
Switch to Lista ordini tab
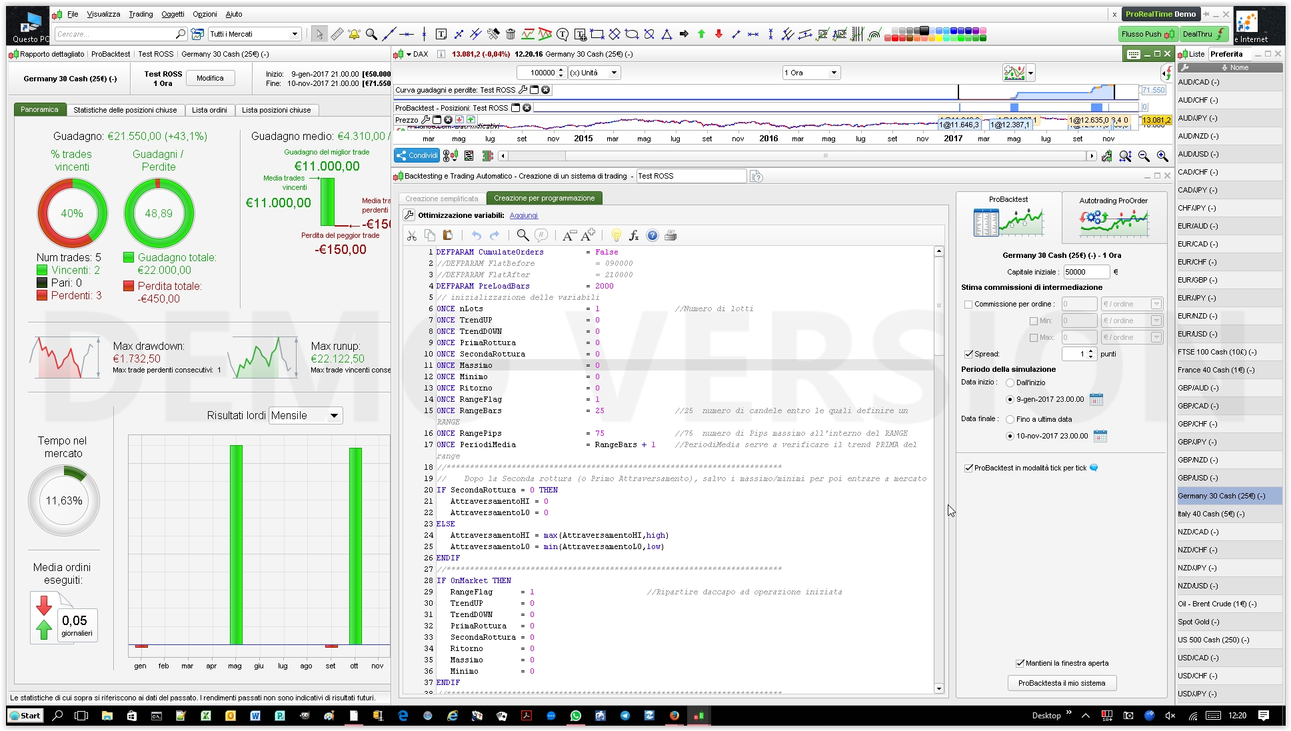pyautogui.click(x=209, y=110)
